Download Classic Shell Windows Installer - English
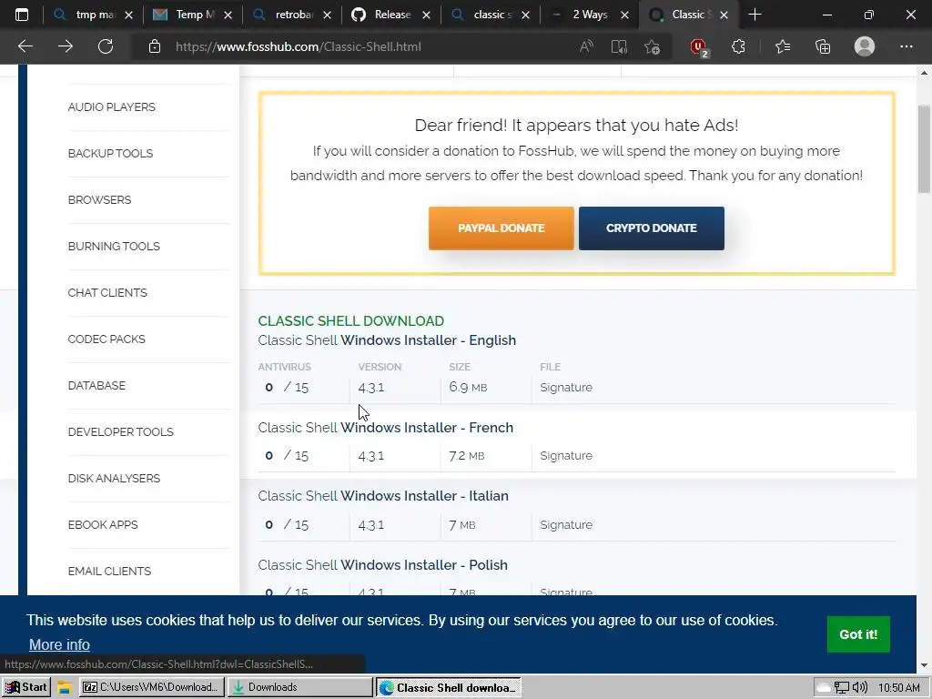Screen dimensions: 932x699 tap(387, 340)
